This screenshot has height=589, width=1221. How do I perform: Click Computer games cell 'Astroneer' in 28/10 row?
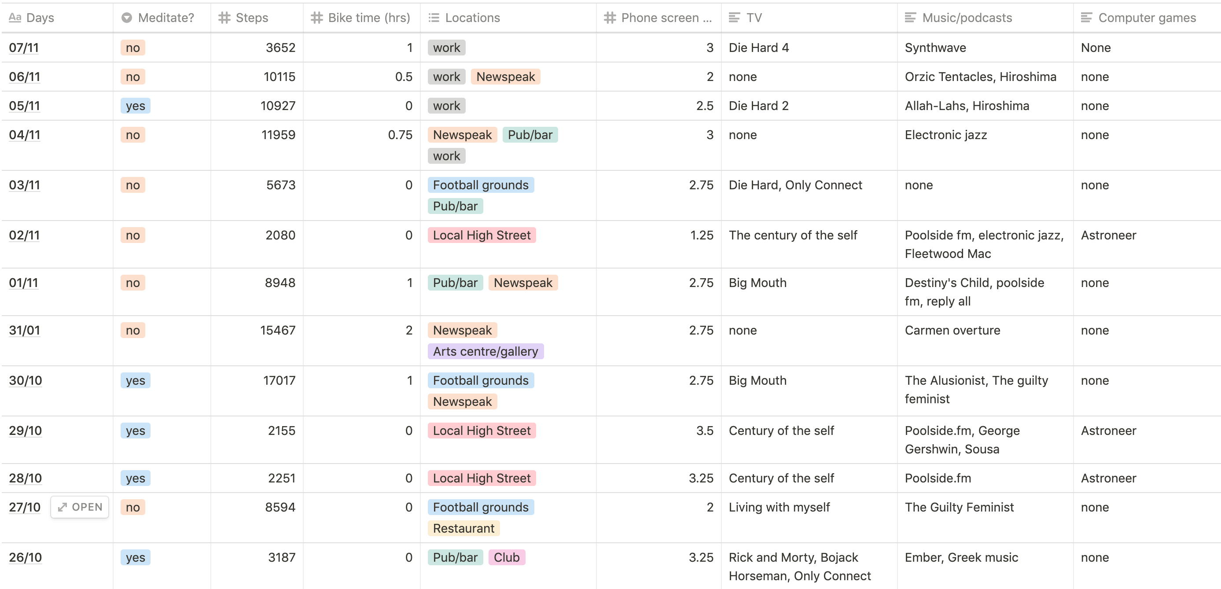point(1147,479)
